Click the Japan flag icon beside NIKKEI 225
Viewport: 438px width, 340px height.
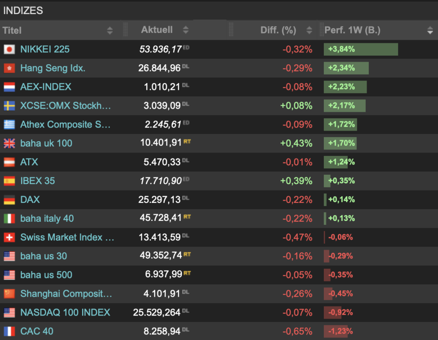coord(9,49)
